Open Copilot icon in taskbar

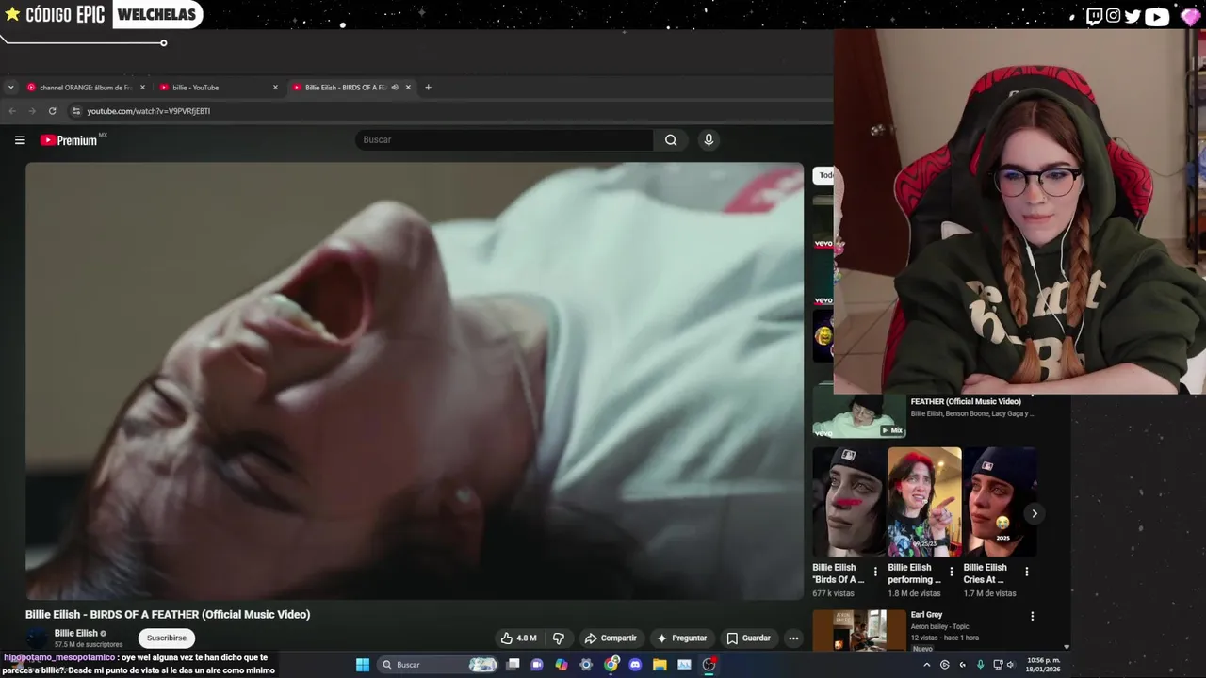(x=562, y=665)
